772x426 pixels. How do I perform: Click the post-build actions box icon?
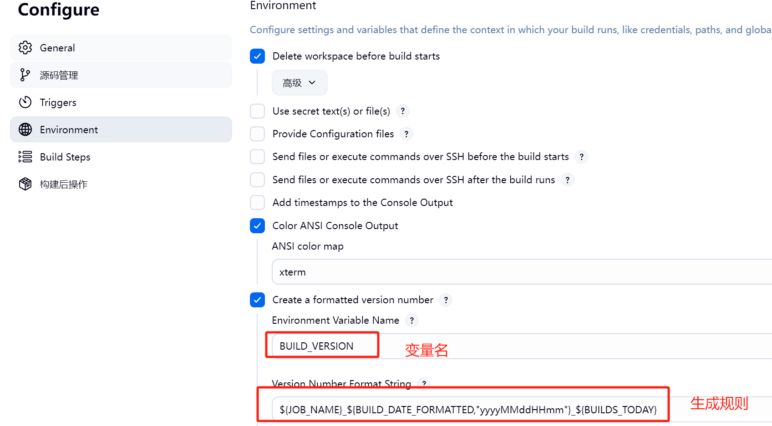tap(25, 184)
